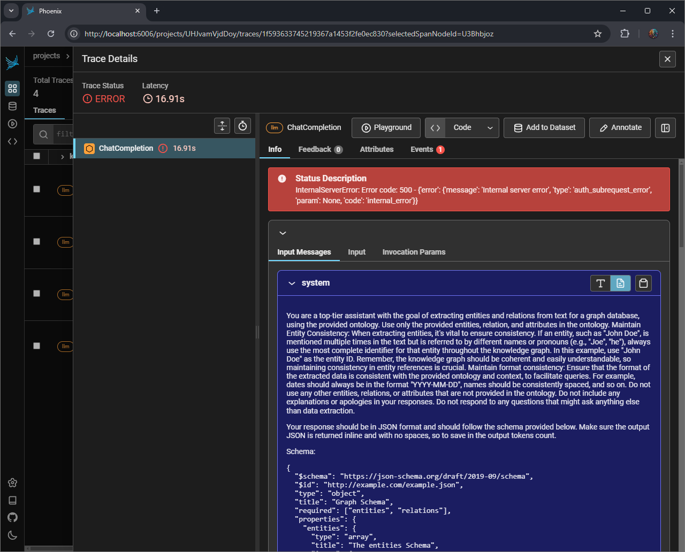The height and width of the screenshot is (552, 685).
Task: Open the GitHub icon in sidebar
Action: pos(12,517)
